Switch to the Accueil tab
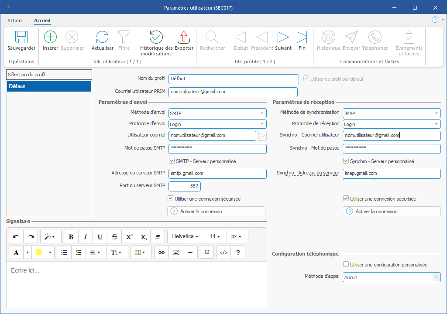Viewport: 447px width, 314px height. (42, 20)
